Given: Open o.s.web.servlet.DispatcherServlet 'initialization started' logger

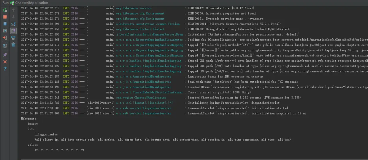Looking at the screenshot, I should pos(143,108).
